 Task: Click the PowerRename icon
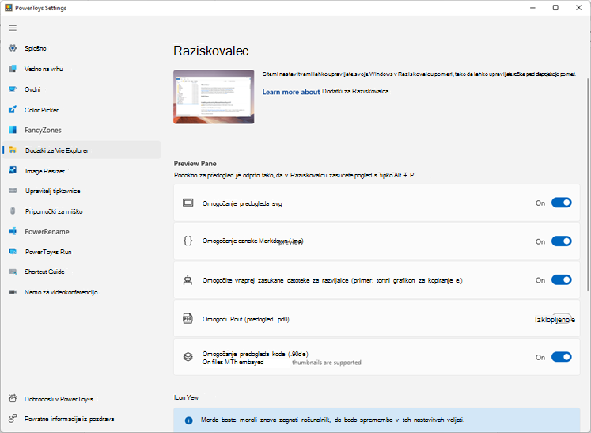tap(13, 231)
